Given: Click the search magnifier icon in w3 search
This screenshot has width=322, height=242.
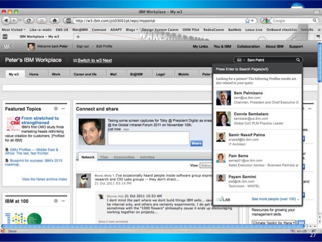Looking at the screenshot, I should [298, 60].
